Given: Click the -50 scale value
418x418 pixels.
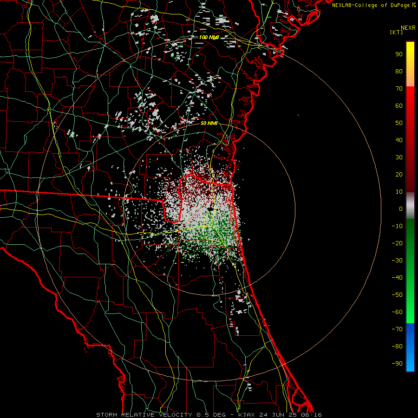Looking at the screenshot, I should click(397, 295).
